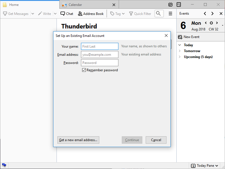Open the Tasks toolbar icon near window controls
Image resolution: width=225 pixels, height=169 pixels.
click(x=179, y=5)
